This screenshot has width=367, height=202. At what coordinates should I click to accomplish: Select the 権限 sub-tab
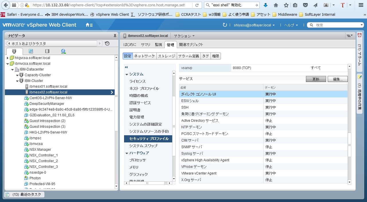pyautogui.click(x=215, y=56)
